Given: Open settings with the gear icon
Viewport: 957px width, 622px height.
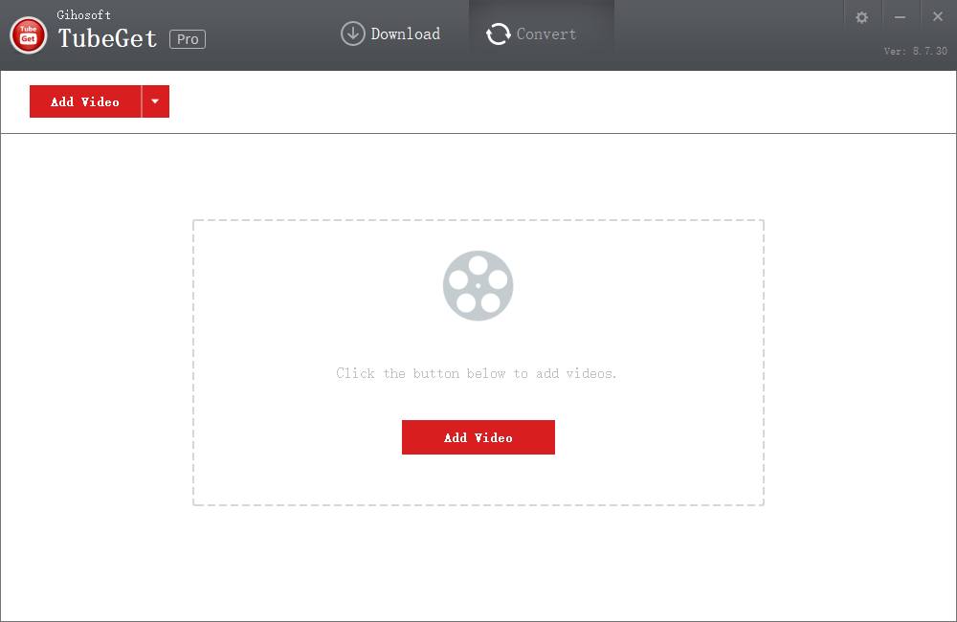Looking at the screenshot, I should point(861,17).
